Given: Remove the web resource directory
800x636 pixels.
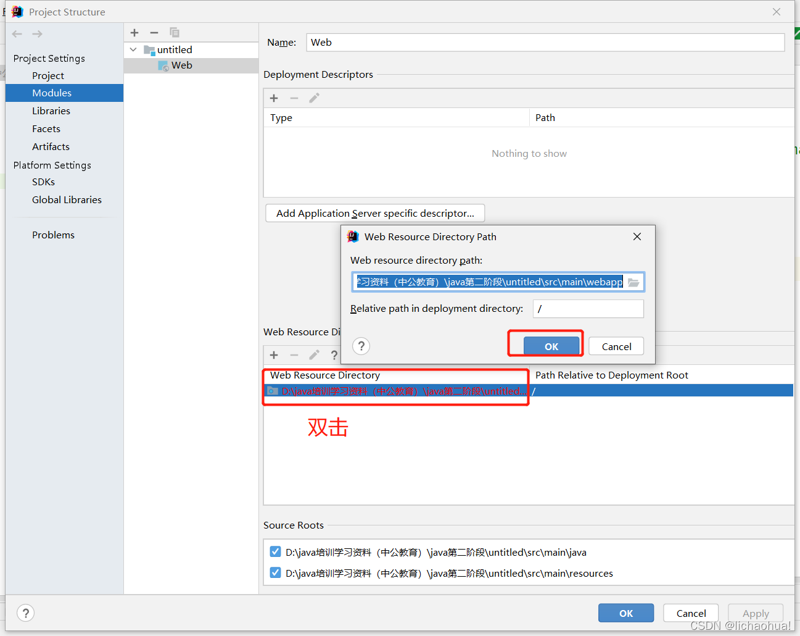Looking at the screenshot, I should tap(294, 355).
